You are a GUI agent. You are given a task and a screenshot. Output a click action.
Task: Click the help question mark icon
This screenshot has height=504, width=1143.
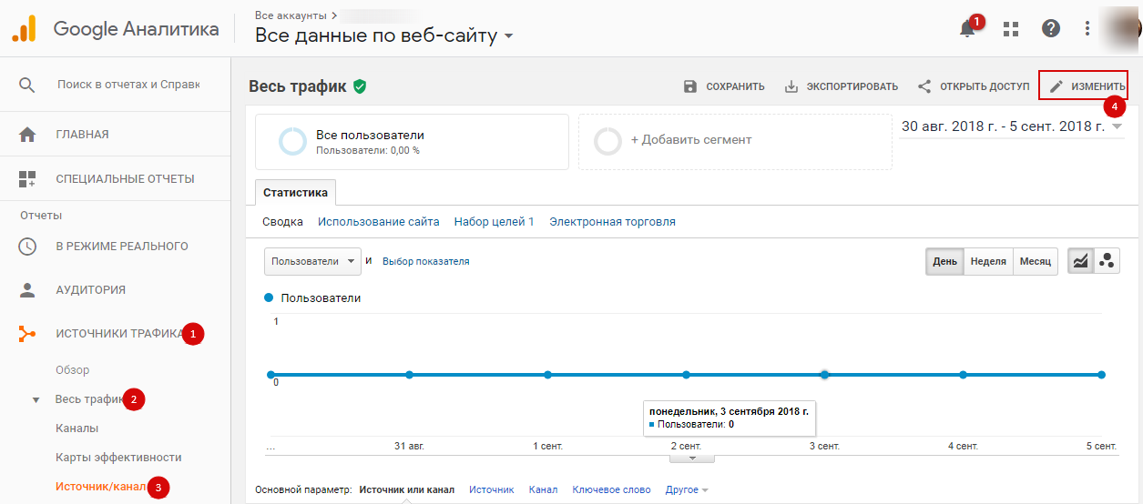[1051, 28]
